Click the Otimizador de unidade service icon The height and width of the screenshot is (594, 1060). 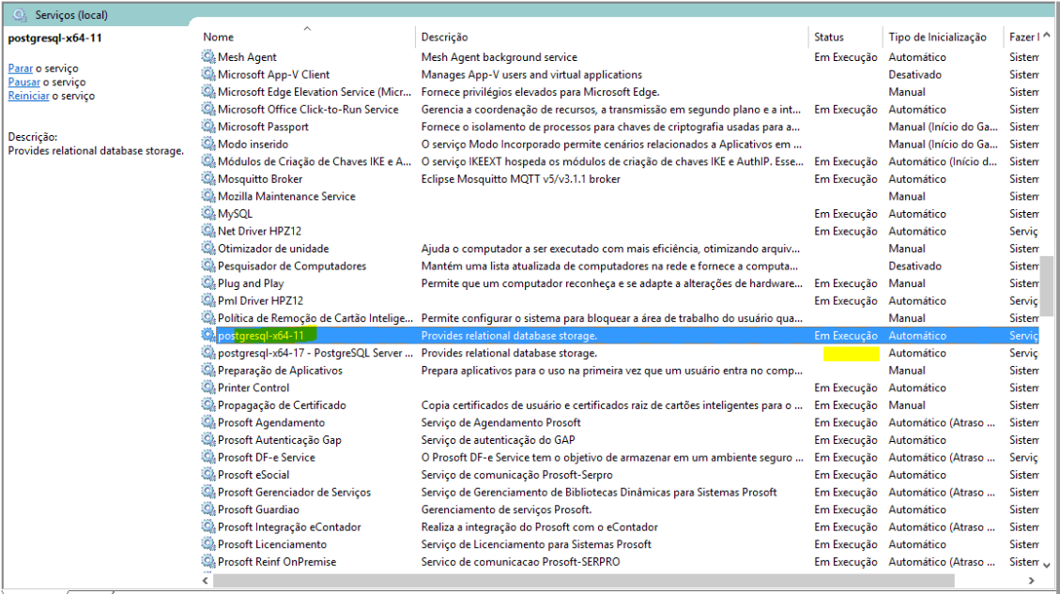click(x=208, y=248)
